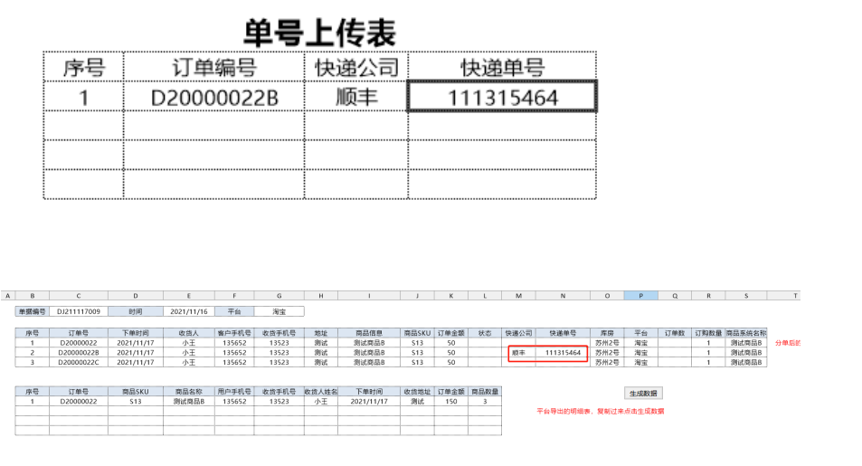Click the 库房 column header cell
The width and height of the screenshot is (862, 466).
[606, 333]
